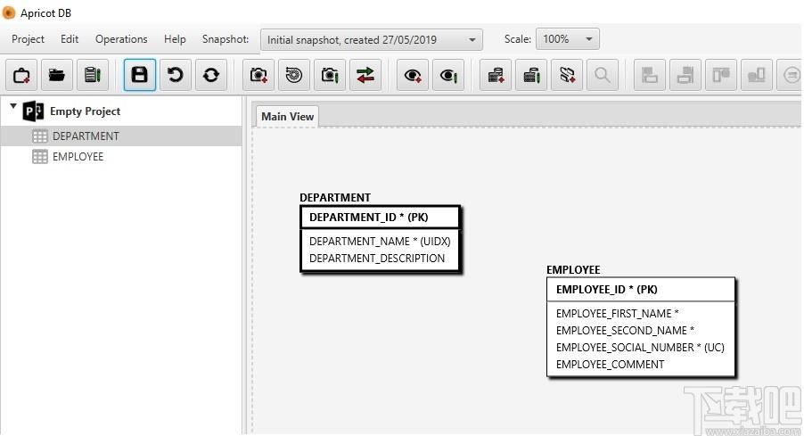
Task: Open the Edit menu
Action: (x=70, y=39)
